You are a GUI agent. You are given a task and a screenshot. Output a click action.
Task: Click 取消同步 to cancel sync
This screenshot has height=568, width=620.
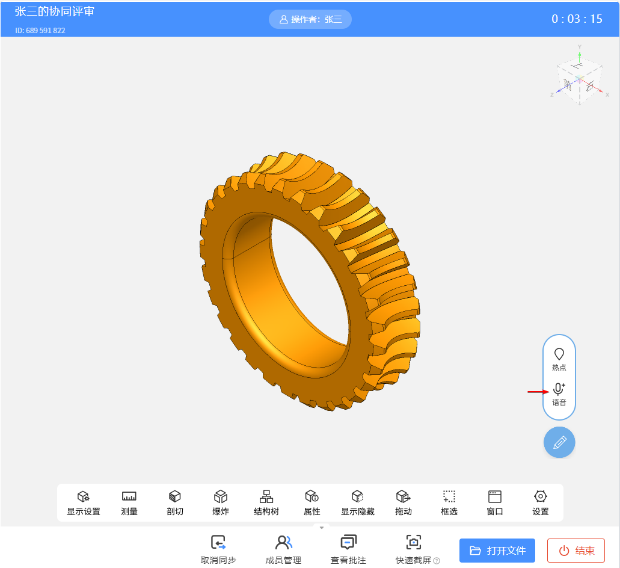pos(218,549)
